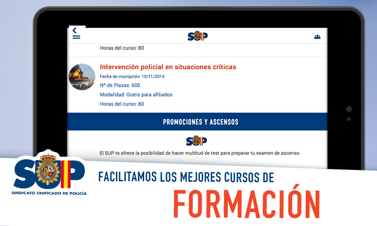Viewport: 377px width, 226px height.
Task: Click 'SINDICATO UNIFICADO DE POLICÍA' caption under logo
Action: pos(49,193)
